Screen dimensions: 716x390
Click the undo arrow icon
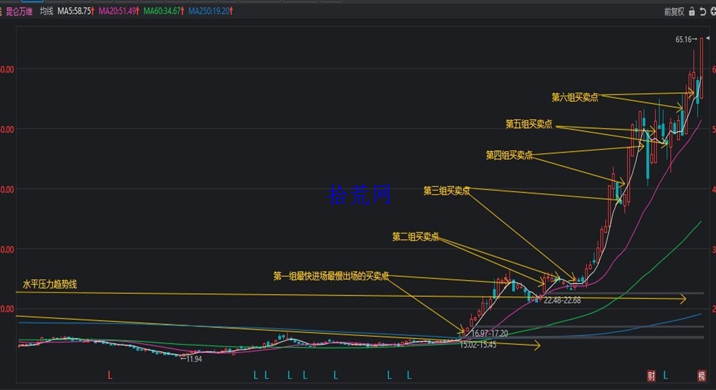(x=703, y=12)
